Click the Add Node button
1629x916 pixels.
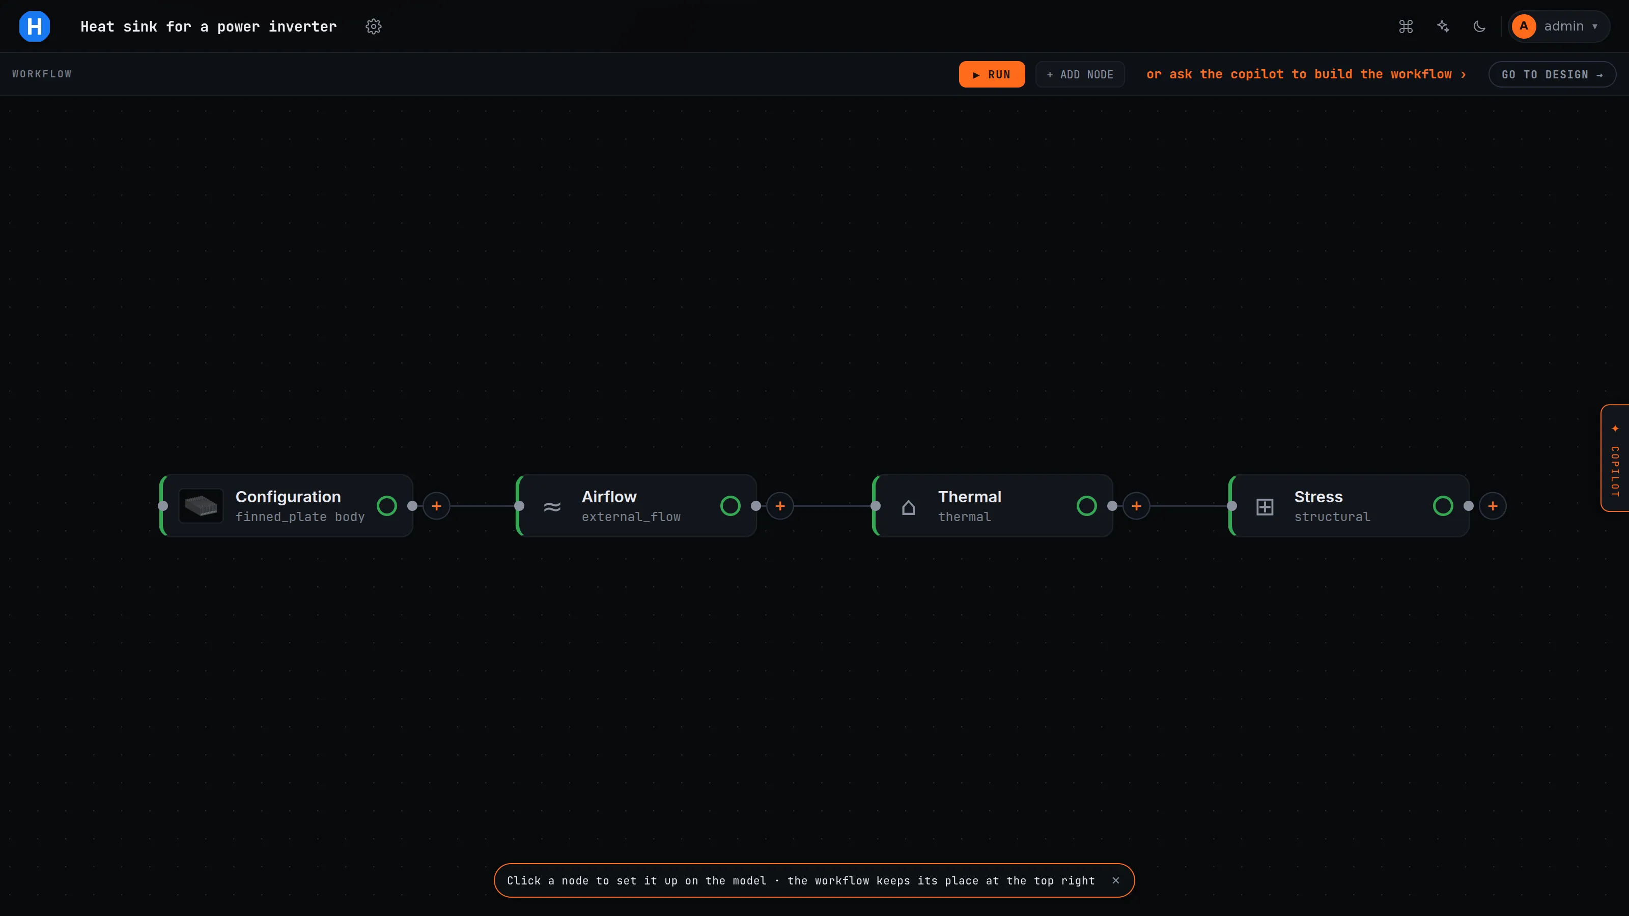point(1080,75)
